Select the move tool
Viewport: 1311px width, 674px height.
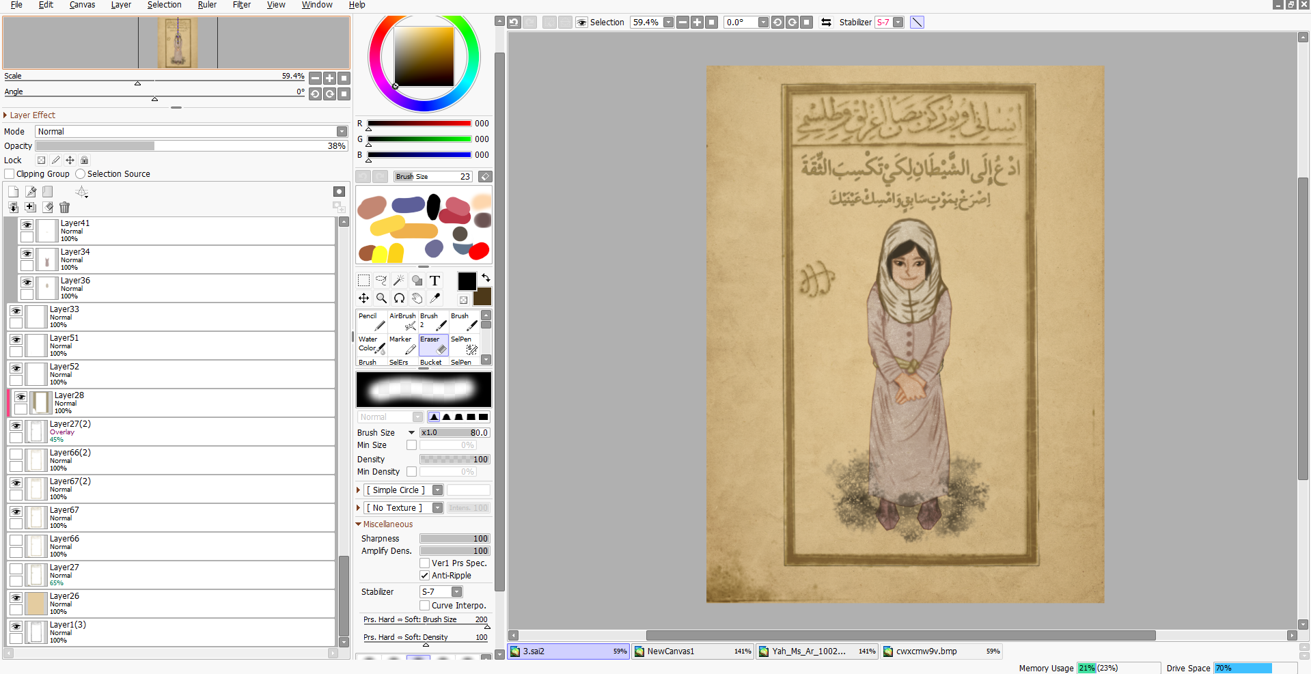(363, 298)
